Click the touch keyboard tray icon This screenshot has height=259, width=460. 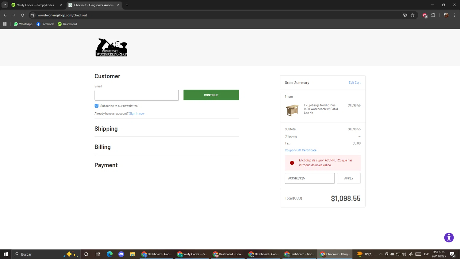tap(418, 254)
